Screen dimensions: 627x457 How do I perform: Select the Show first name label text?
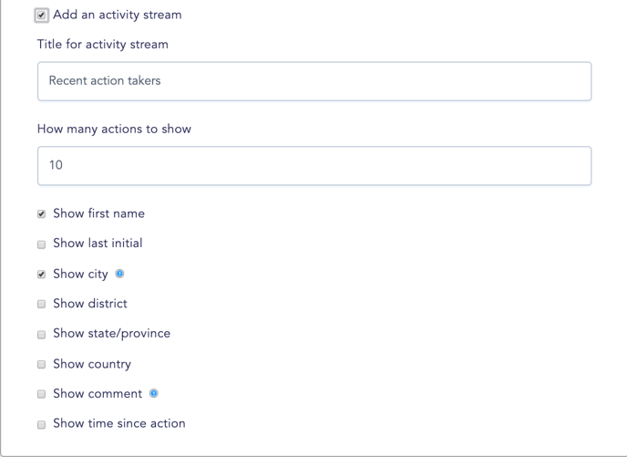click(98, 213)
